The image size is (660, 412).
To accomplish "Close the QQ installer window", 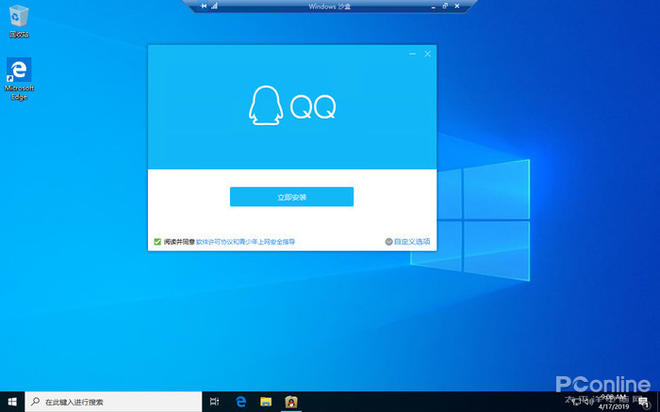I will click(427, 55).
